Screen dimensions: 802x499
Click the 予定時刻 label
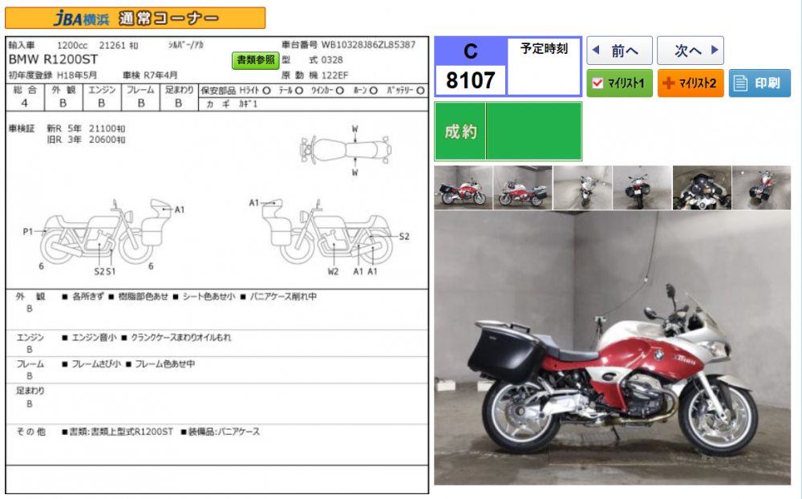point(544,49)
